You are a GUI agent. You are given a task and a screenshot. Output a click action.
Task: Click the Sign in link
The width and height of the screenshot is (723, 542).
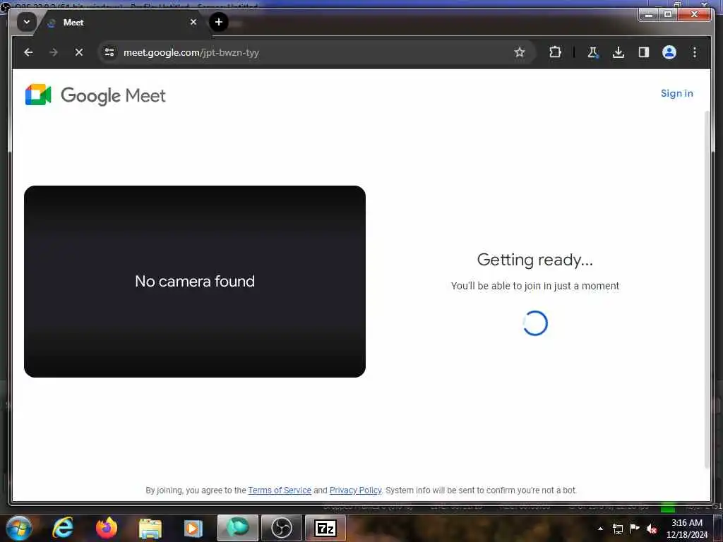point(676,94)
